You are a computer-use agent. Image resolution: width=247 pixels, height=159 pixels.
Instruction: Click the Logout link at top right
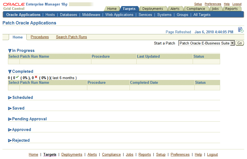(237, 4)
